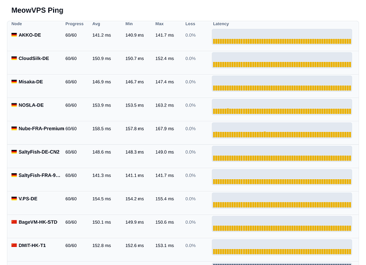Image resolution: width=366 pixels, height=265 pixels.
Task: Click the 158.5 ms average for Nube-FRA-Premium
Action: (x=101, y=129)
